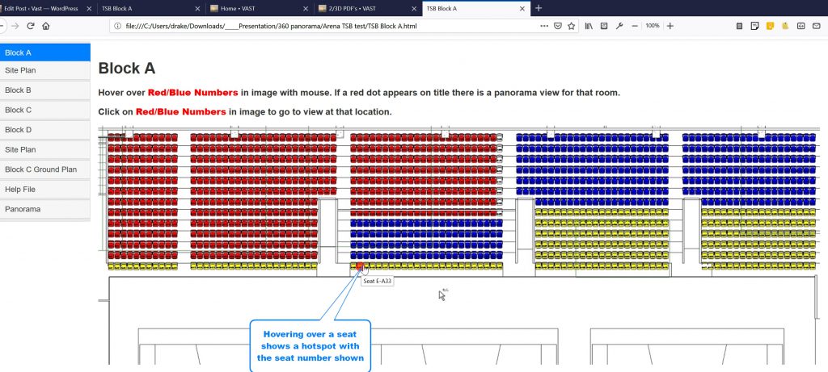The image size is (828, 372).
Task: Select Block C Ground Plan in sidebar
Action: (45, 169)
